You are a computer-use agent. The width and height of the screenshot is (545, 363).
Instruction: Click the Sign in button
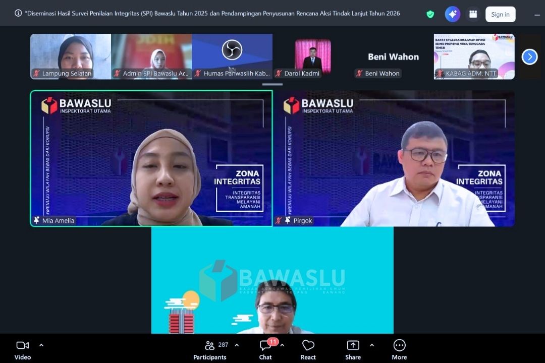tap(500, 14)
